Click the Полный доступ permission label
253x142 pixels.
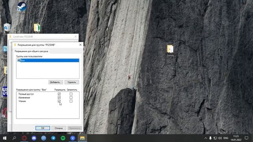point(26,94)
